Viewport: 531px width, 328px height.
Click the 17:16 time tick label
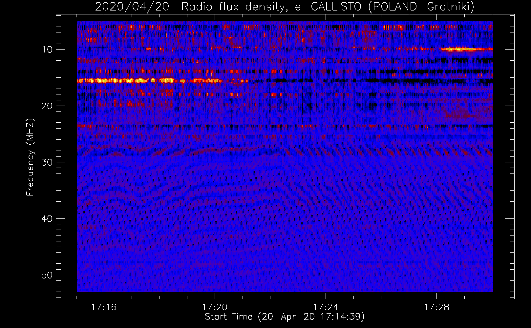coord(104,307)
